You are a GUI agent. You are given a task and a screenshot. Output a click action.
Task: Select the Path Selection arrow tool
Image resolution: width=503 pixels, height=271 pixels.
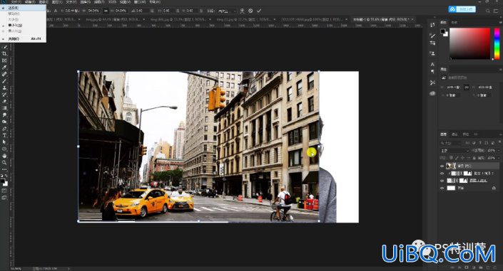(x=4, y=142)
